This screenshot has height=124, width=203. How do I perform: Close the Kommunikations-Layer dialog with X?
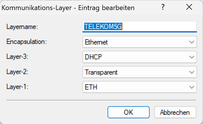(189, 7)
